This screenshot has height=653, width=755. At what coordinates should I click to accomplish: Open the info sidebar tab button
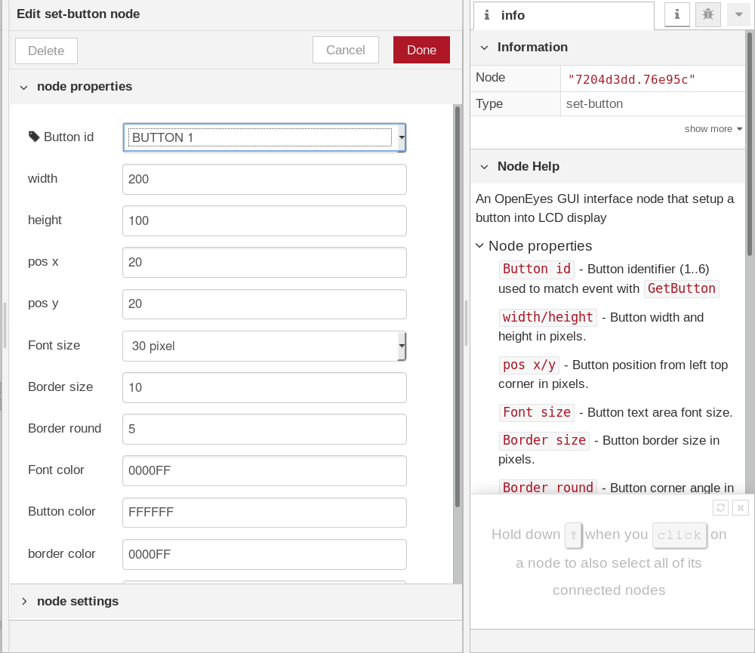tap(677, 15)
